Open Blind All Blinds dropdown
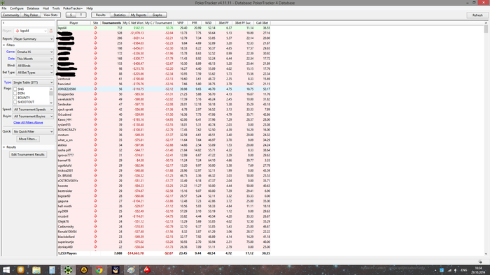The height and width of the screenshot is (275, 490). coord(35,66)
